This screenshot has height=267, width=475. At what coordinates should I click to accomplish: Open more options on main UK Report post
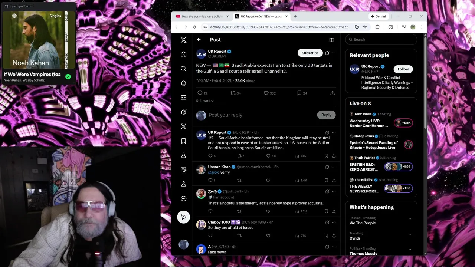coord(334,53)
